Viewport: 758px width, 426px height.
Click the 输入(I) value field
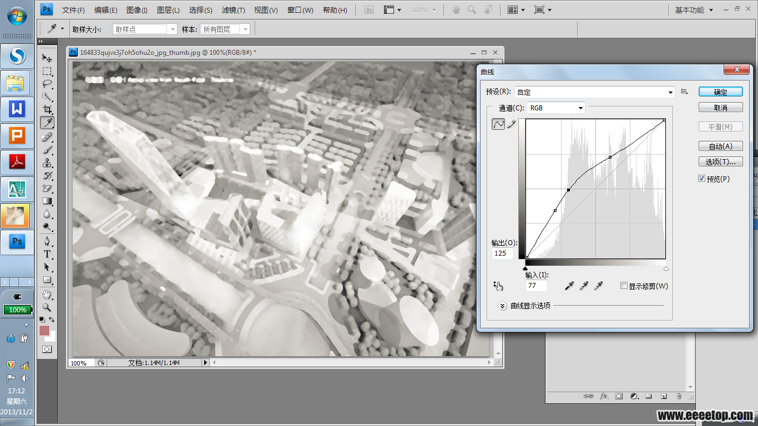[536, 286]
